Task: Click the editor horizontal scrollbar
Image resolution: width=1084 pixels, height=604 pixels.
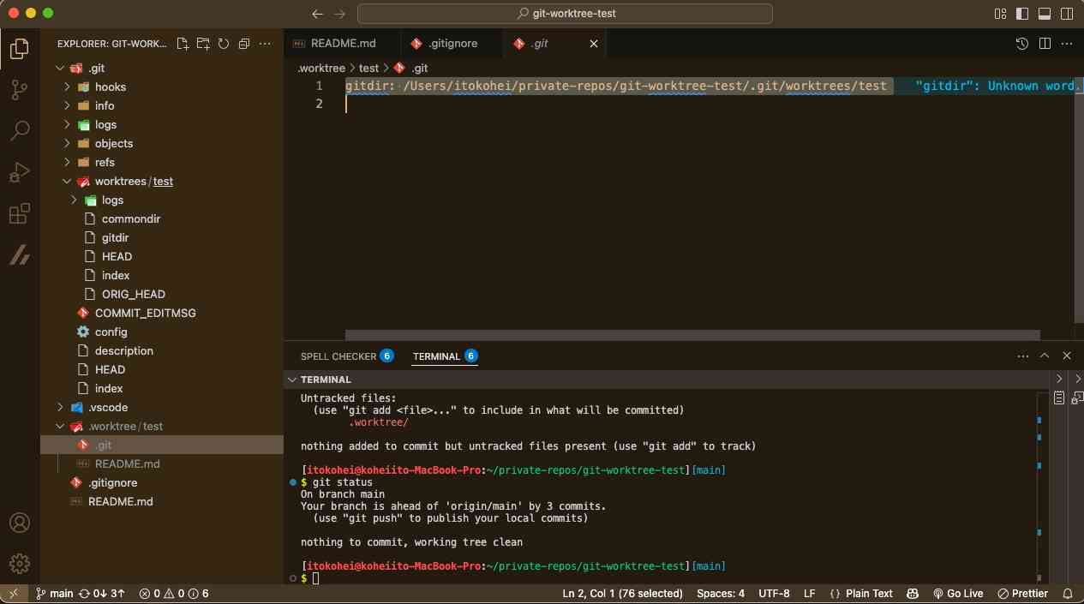Action: click(692, 336)
